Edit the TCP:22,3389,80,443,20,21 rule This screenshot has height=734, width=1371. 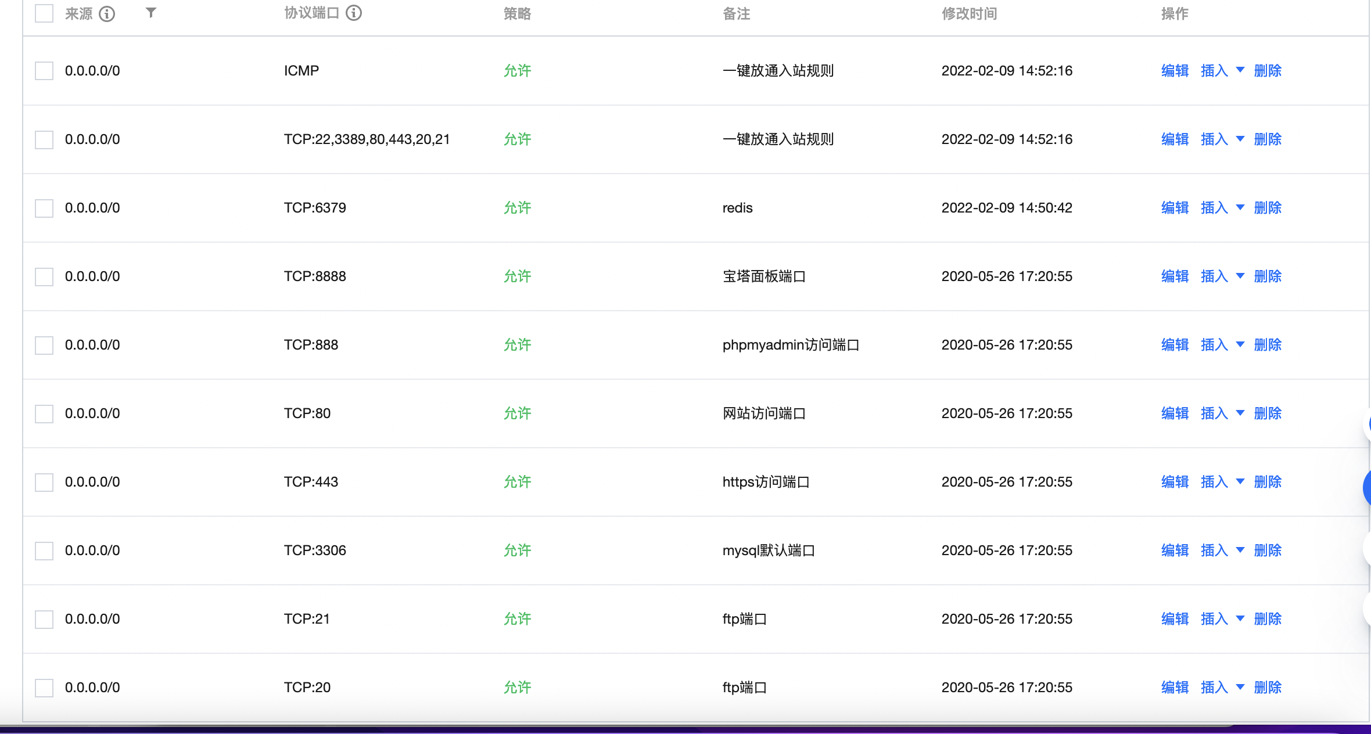click(x=1175, y=139)
